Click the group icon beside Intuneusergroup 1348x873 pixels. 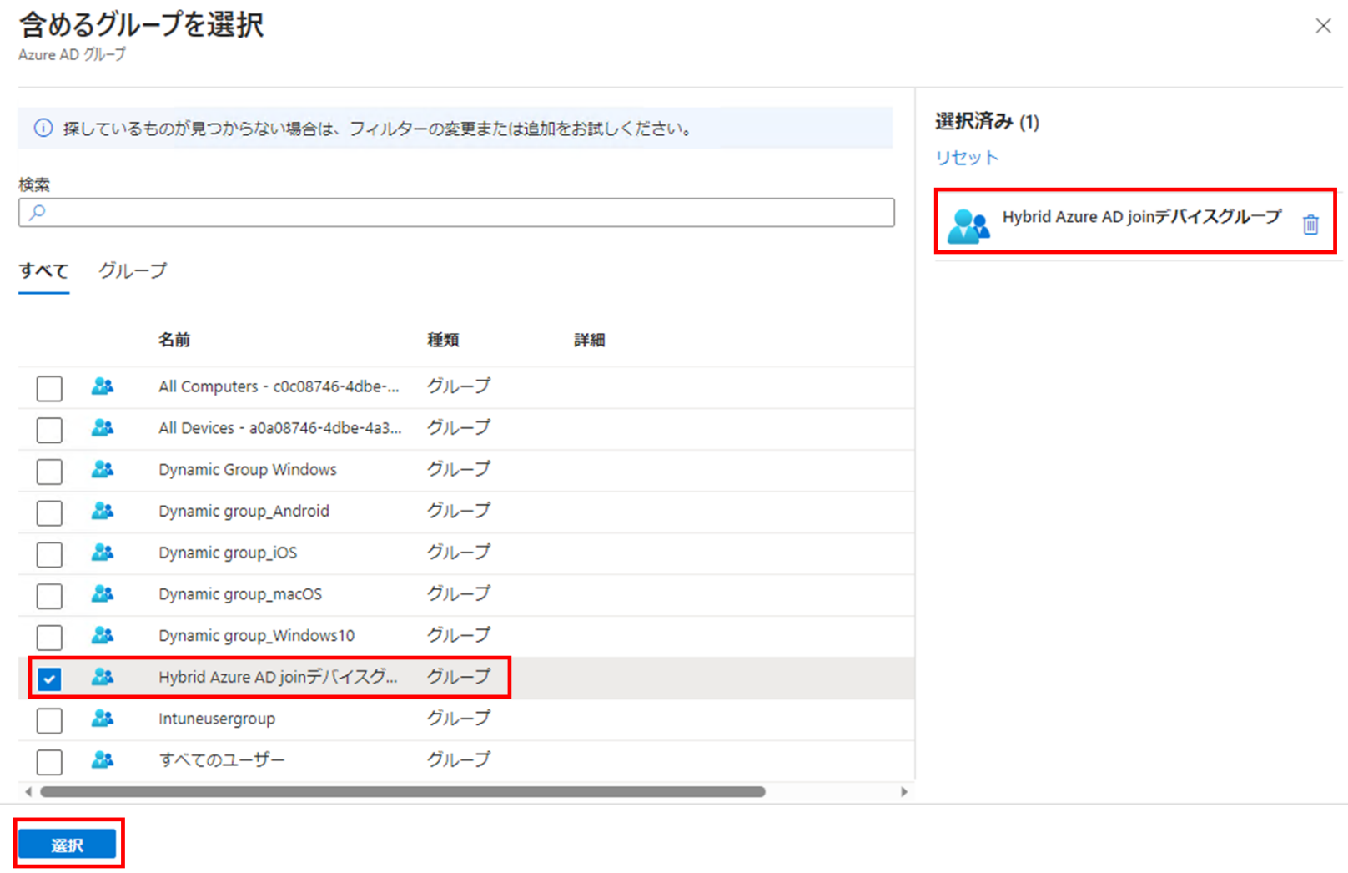pos(103,719)
